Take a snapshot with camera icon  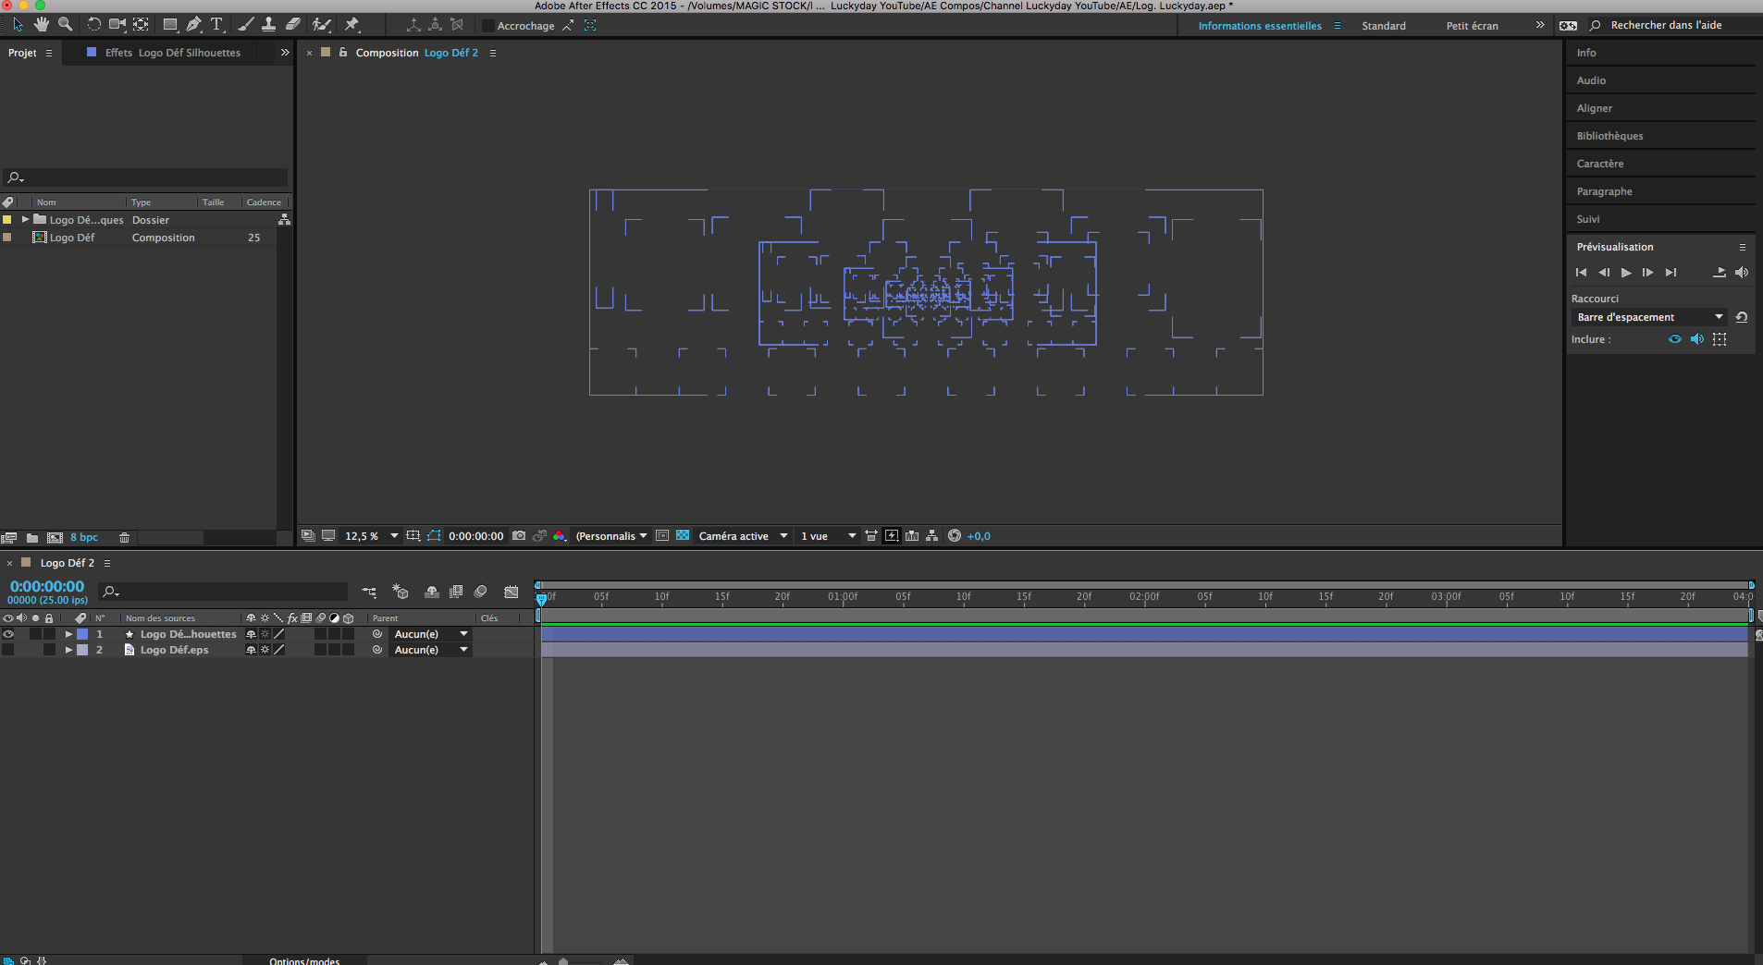pos(519,536)
